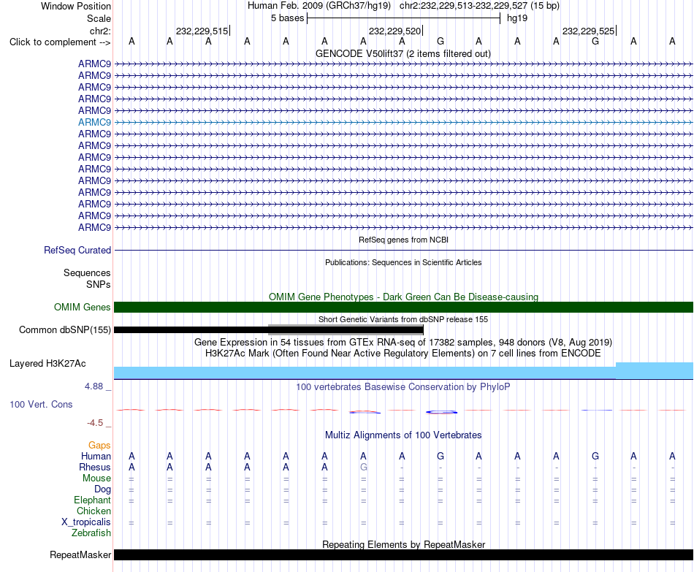Click the gray 'G' base in the Rhesus row
This screenshot has width=694, height=572.
(363, 467)
